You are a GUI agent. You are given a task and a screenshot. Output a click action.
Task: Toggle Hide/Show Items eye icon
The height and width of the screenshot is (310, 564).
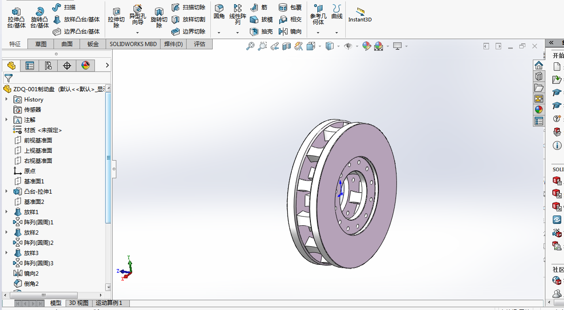coord(348,46)
